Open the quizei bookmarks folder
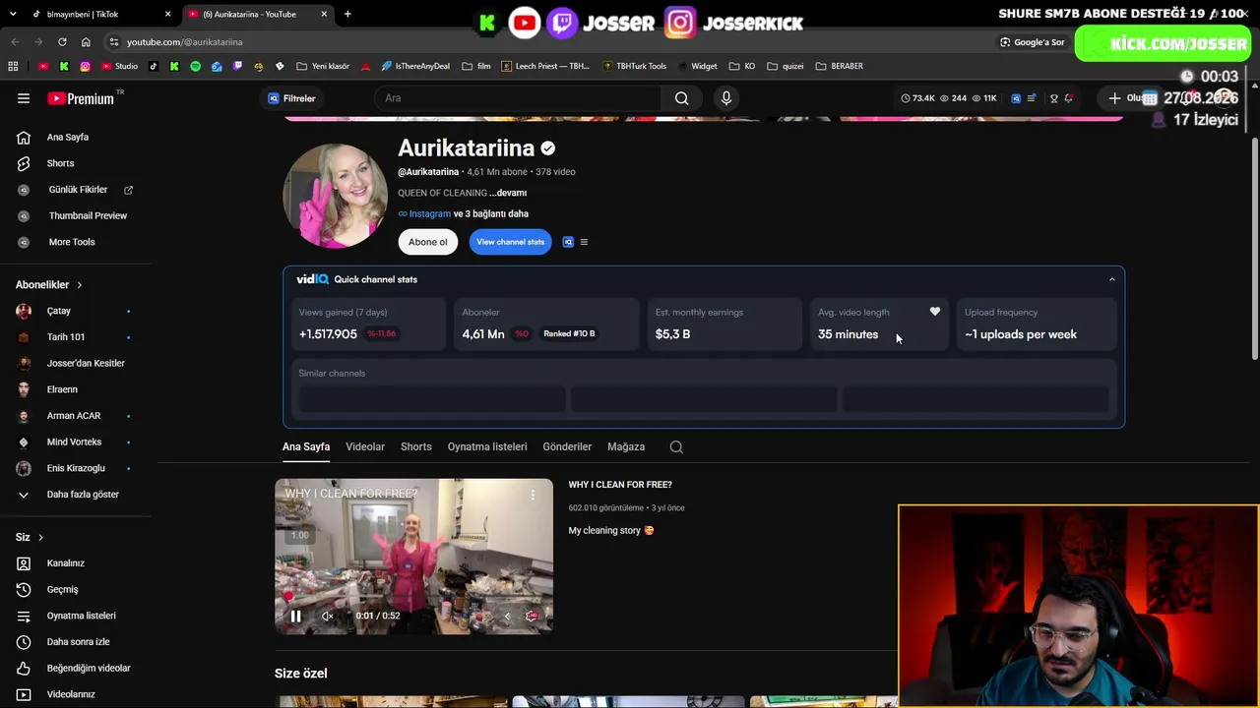The image size is (1260, 708). coord(786,66)
